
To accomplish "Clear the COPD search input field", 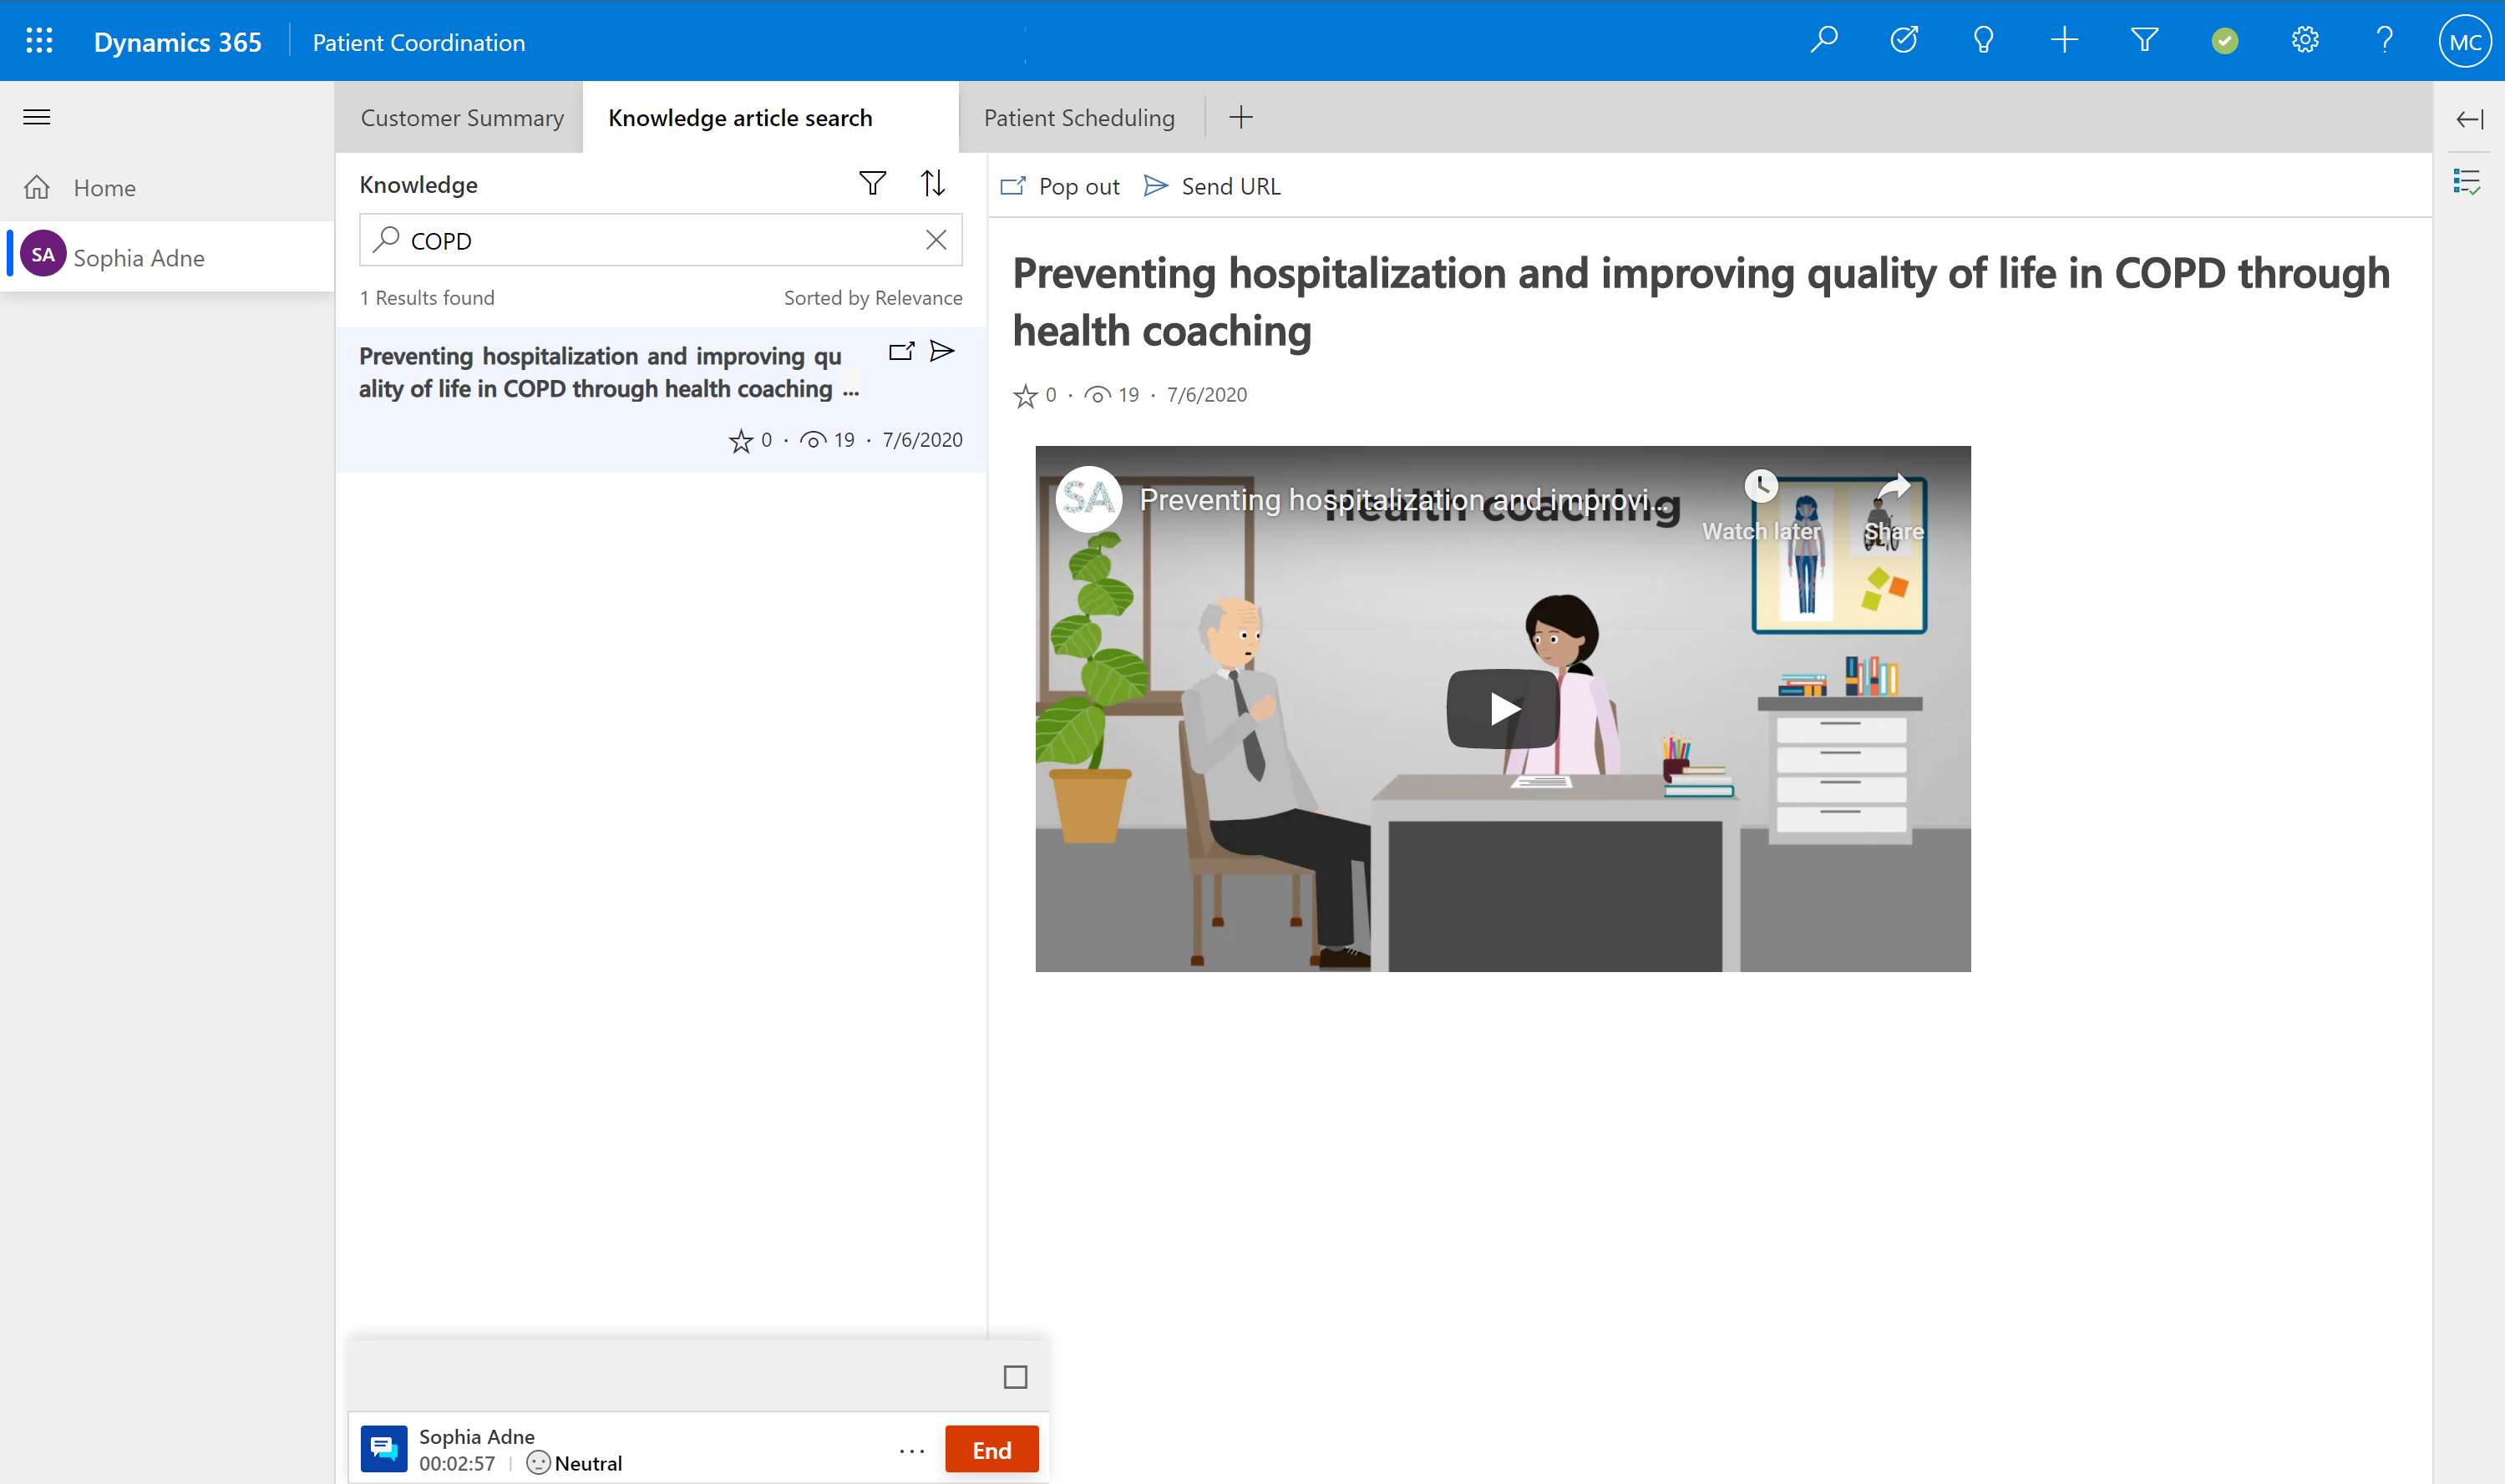I will [938, 241].
